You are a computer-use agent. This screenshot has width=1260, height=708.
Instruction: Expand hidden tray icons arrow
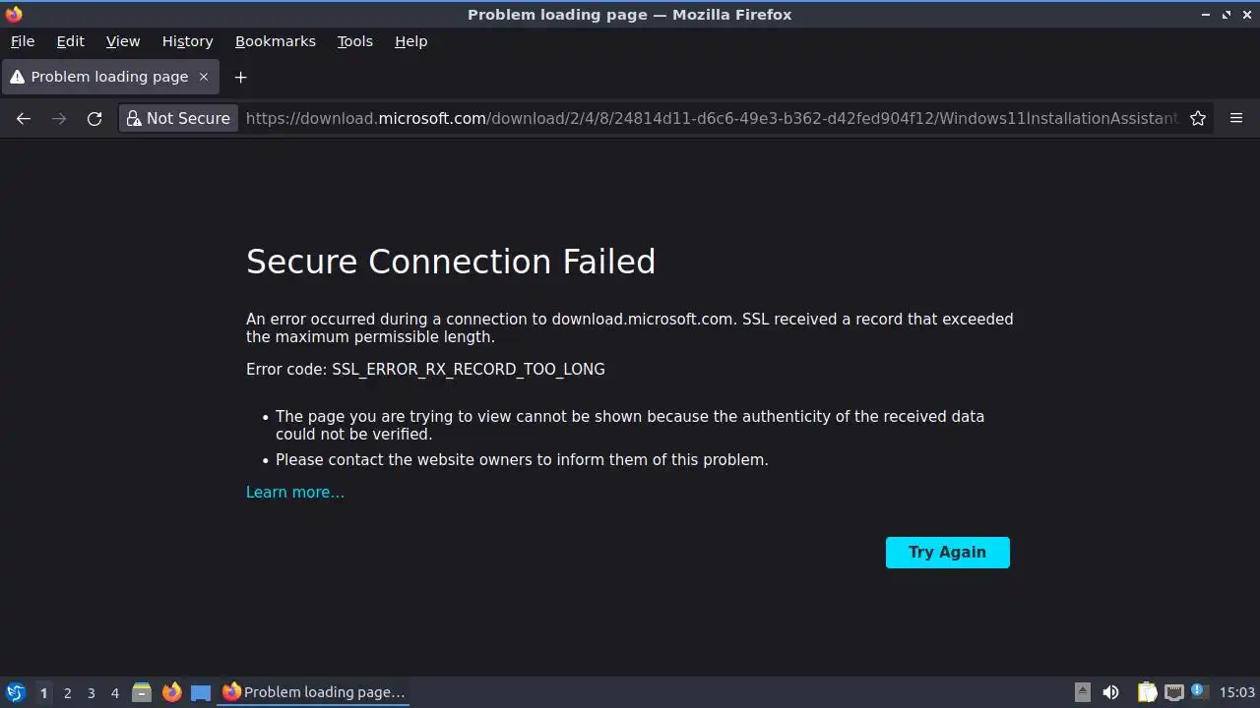pos(1082,692)
